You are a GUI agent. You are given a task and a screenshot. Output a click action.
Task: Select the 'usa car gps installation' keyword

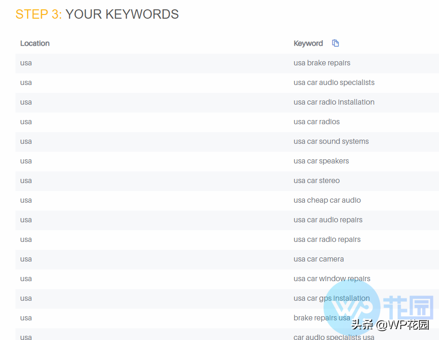[332, 298]
